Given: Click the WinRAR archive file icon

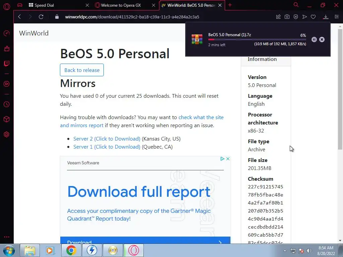Looking at the screenshot, I should [x=197, y=39].
